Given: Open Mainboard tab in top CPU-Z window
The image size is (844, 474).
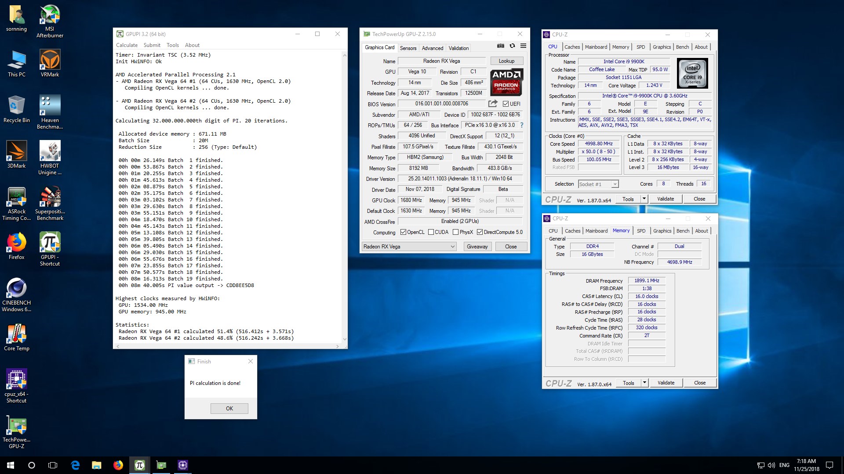Looking at the screenshot, I should (596, 47).
